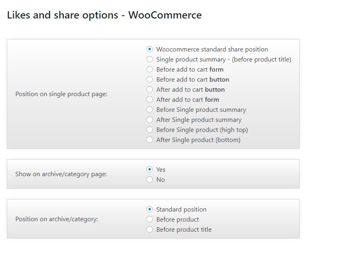Pick After Single product summary option
This screenshot has height=255, width=338.
pyautogui.click(x=150, y=120)
